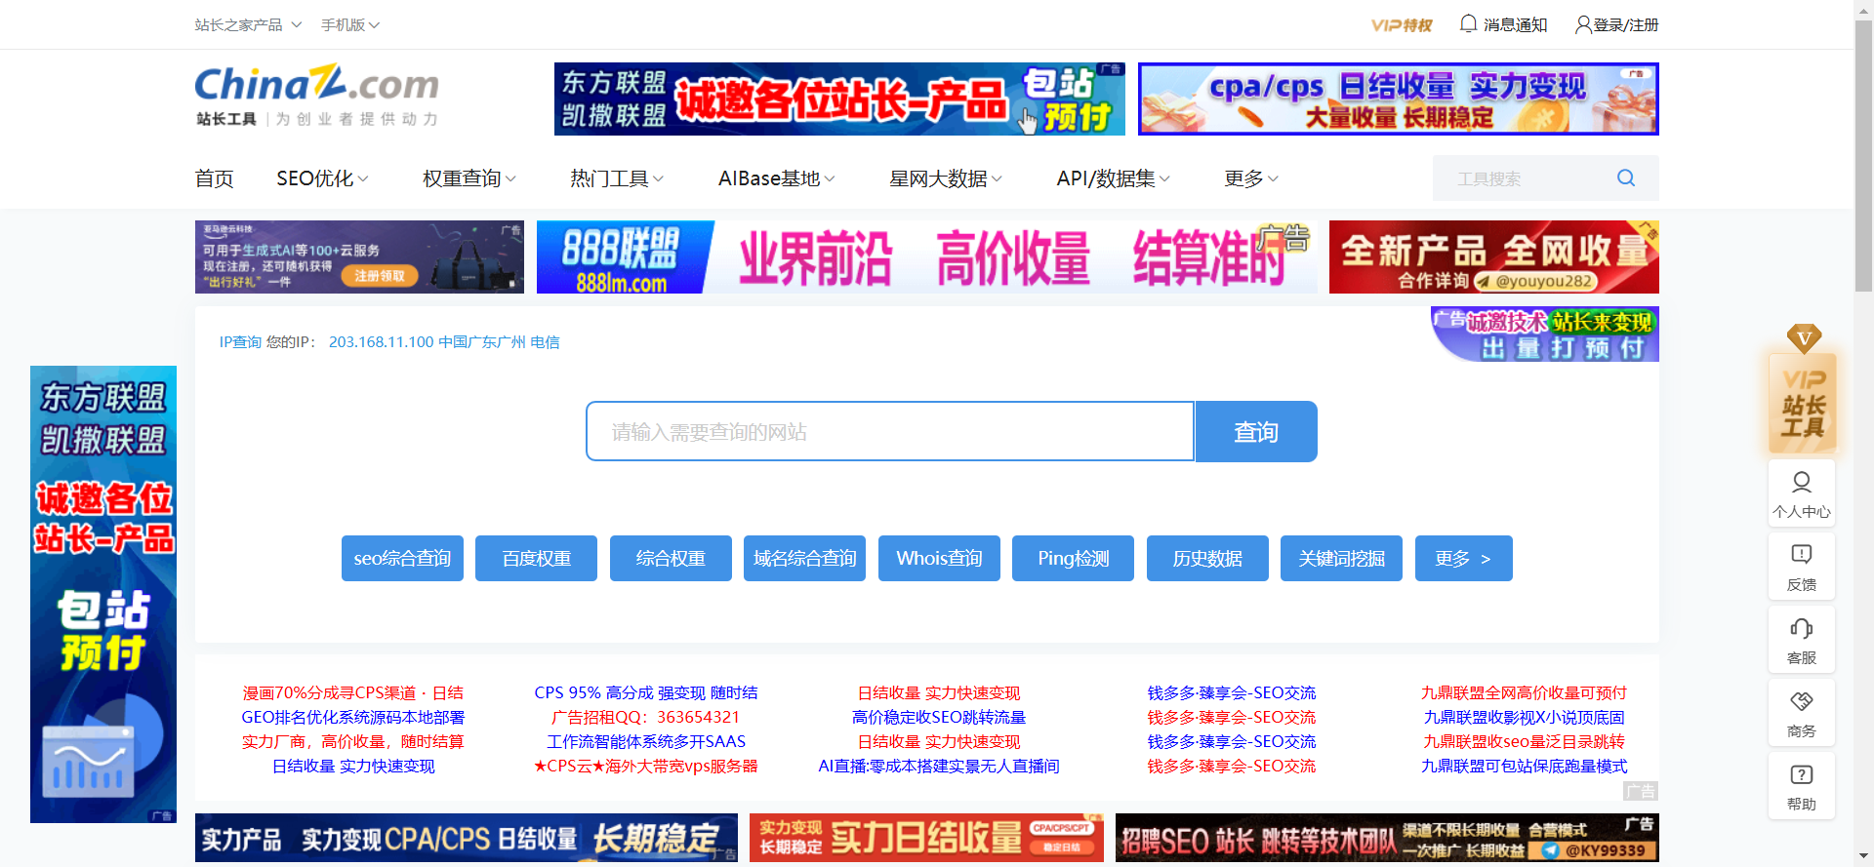Open link 高价稳定收SEO跳转流量
The height and width of the screenshot is (867, 1874).
pyautogui.click(x=939, y=717)
